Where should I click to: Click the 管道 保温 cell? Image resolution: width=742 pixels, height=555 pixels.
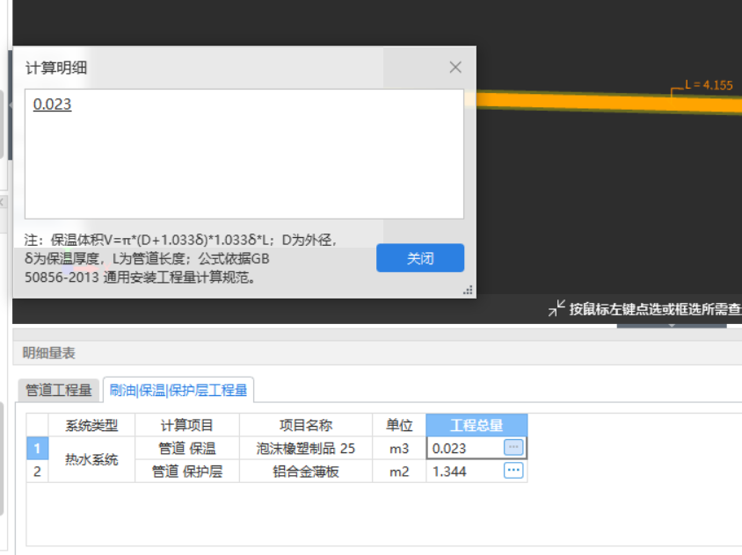[187, 448]
